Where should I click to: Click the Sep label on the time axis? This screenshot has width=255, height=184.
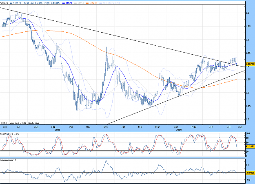tap(53, 127)
